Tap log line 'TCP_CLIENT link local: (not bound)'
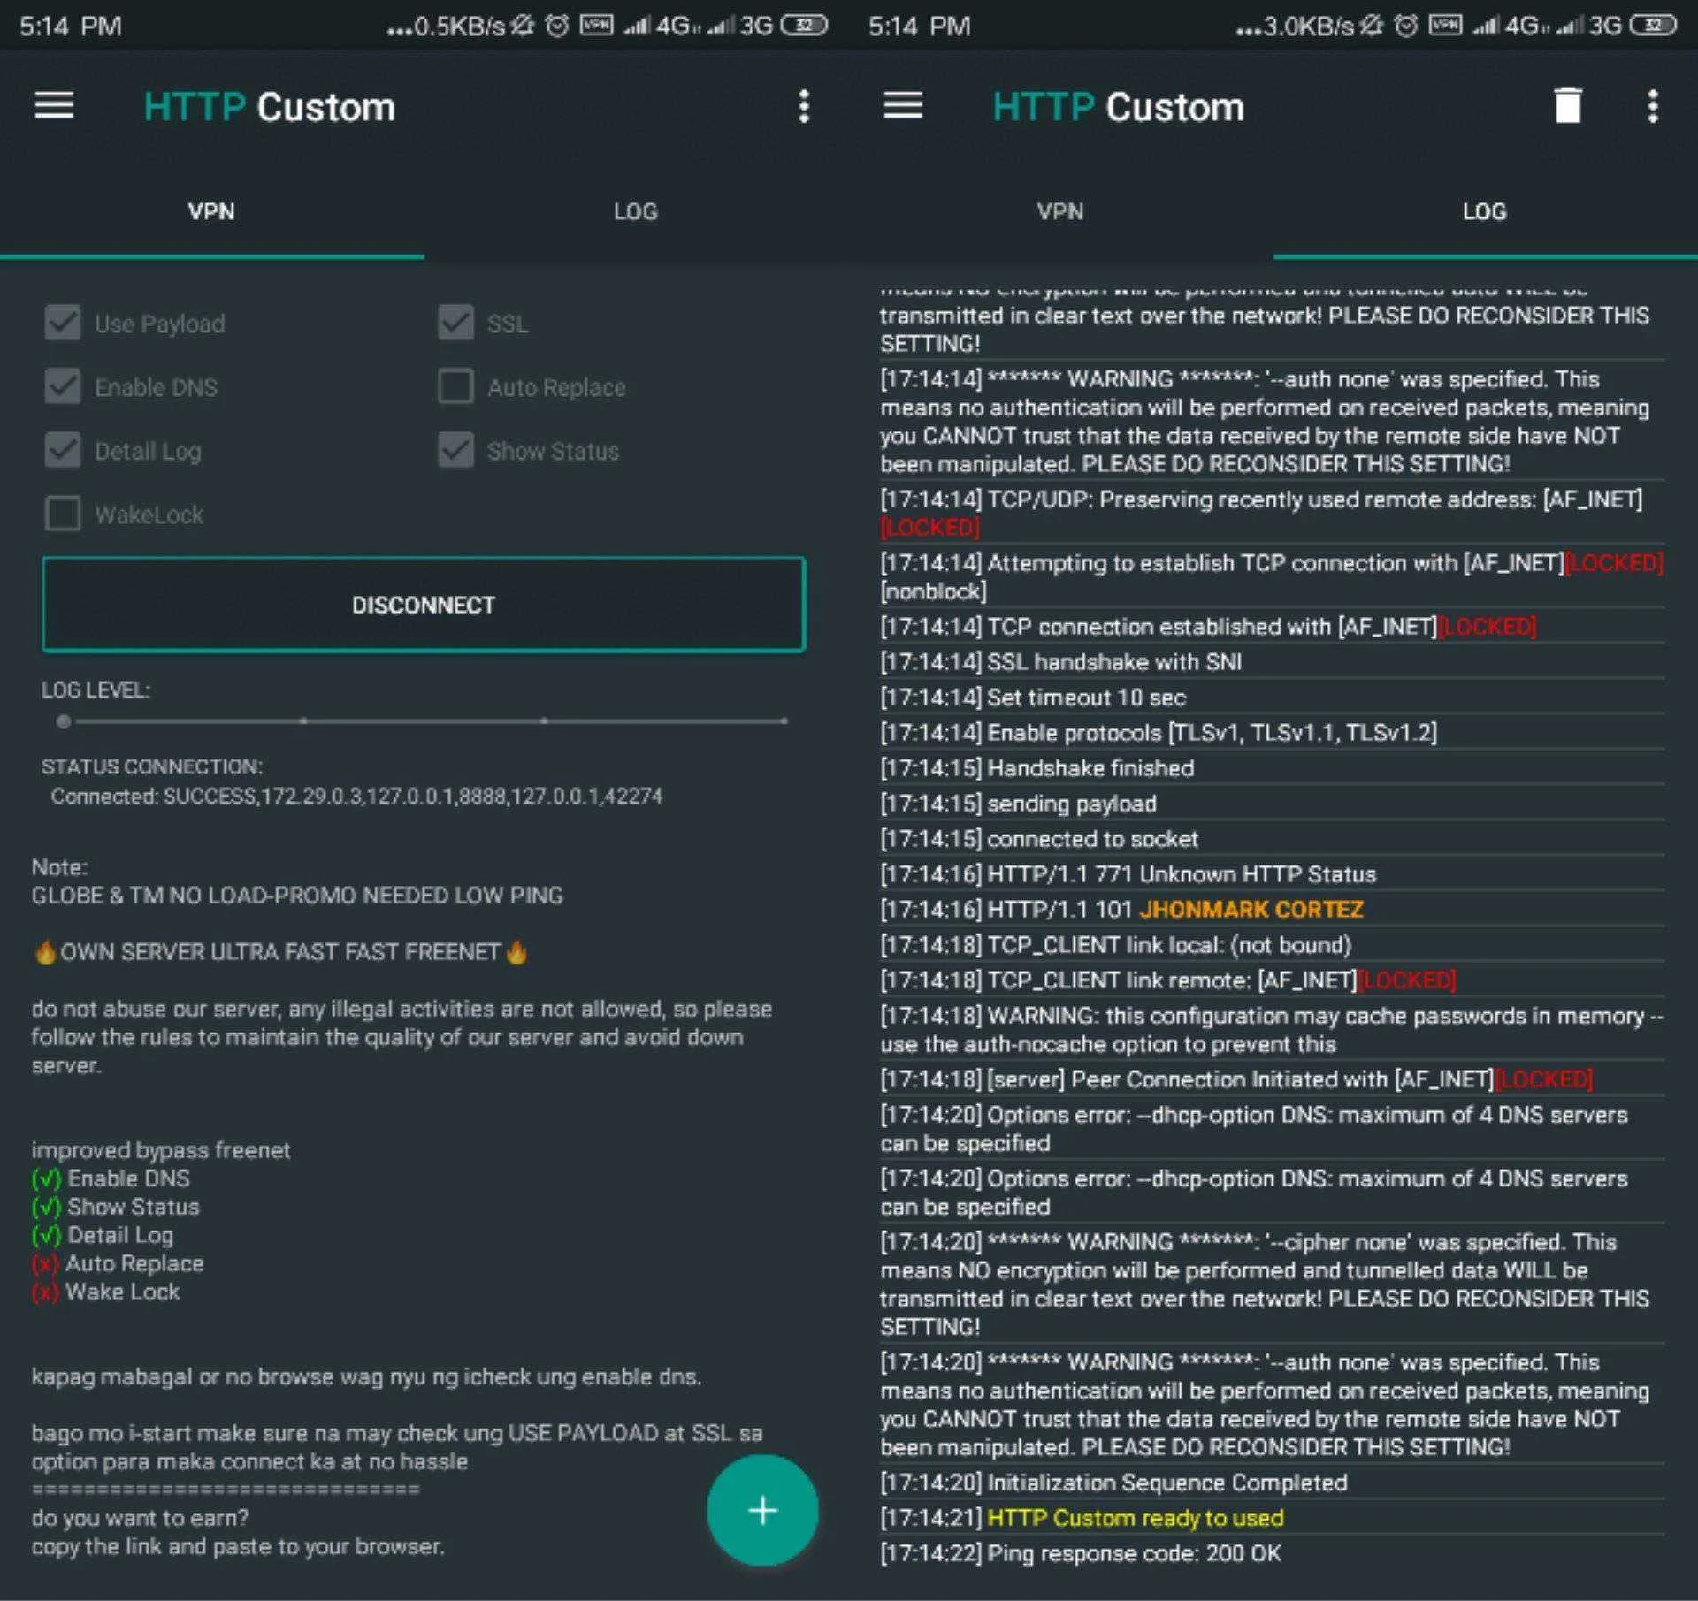The image size is (1698, 1601). tap(1169, 945)
